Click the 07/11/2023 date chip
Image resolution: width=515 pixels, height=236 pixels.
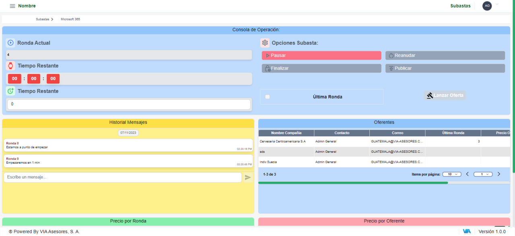128,133
